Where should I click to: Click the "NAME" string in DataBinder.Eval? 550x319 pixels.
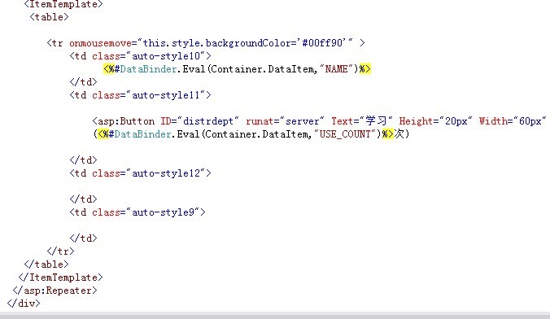pyautogui.click(x=336, y=69)
